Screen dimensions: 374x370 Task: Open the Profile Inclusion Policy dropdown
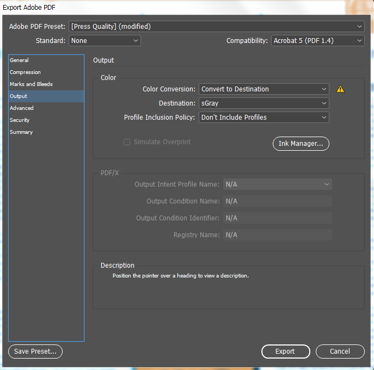[264, 118]
